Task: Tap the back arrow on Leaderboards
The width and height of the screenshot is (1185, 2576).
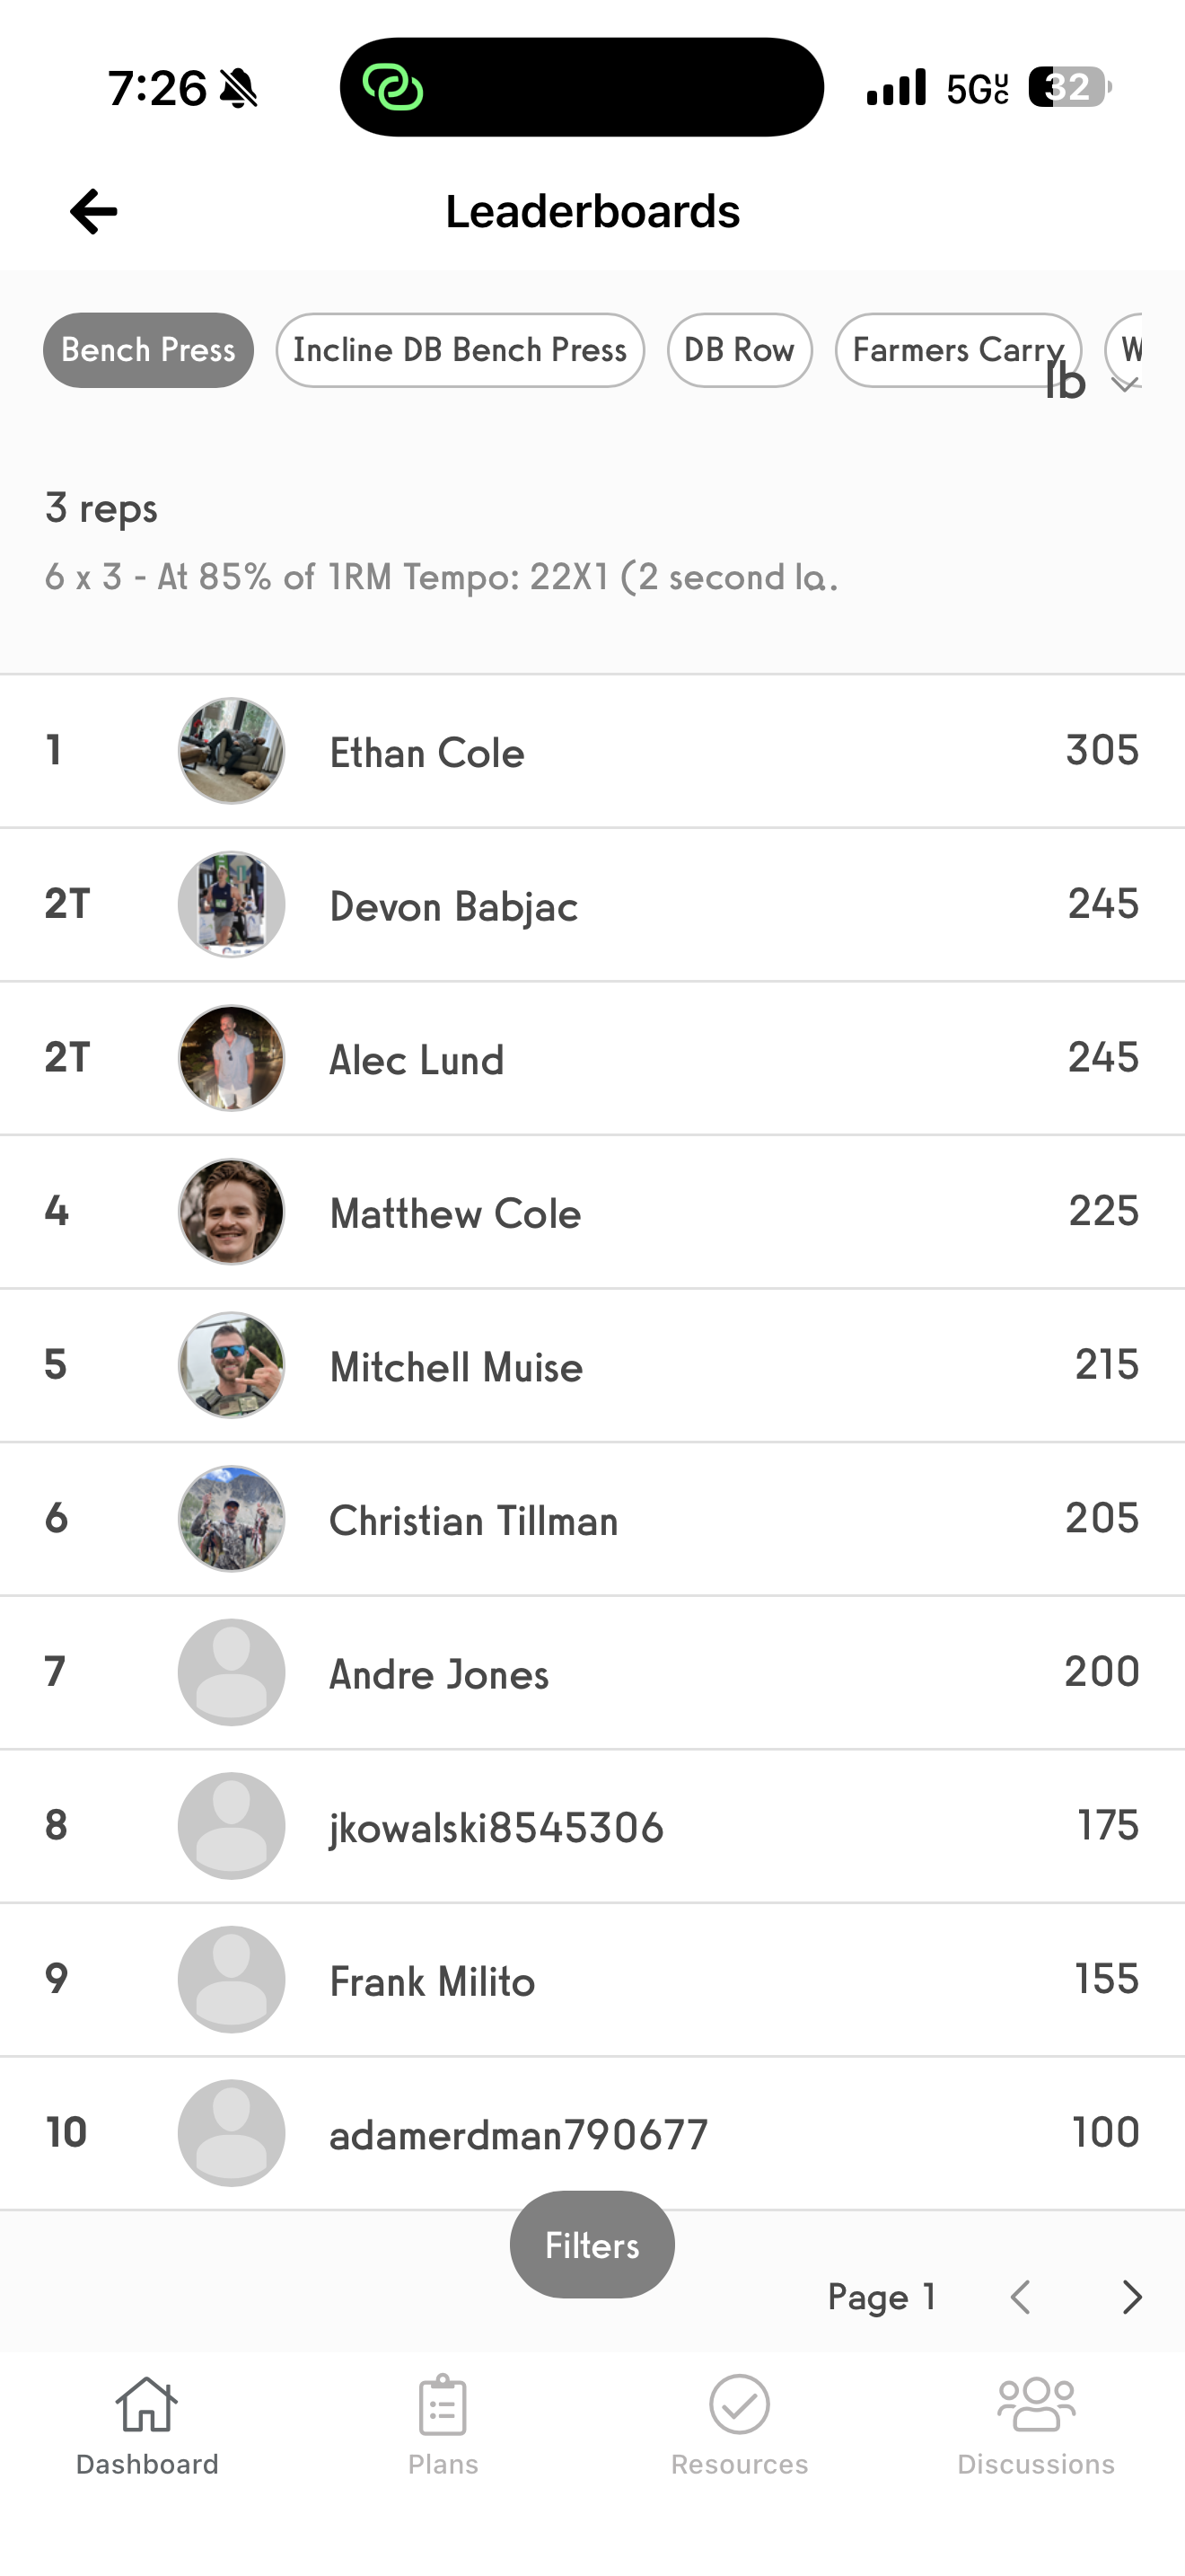Action: coord(93,211)
